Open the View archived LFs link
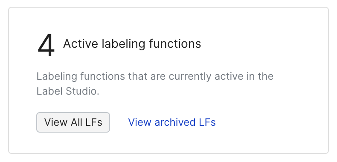 pyautogui.click(x=172, y=122)
